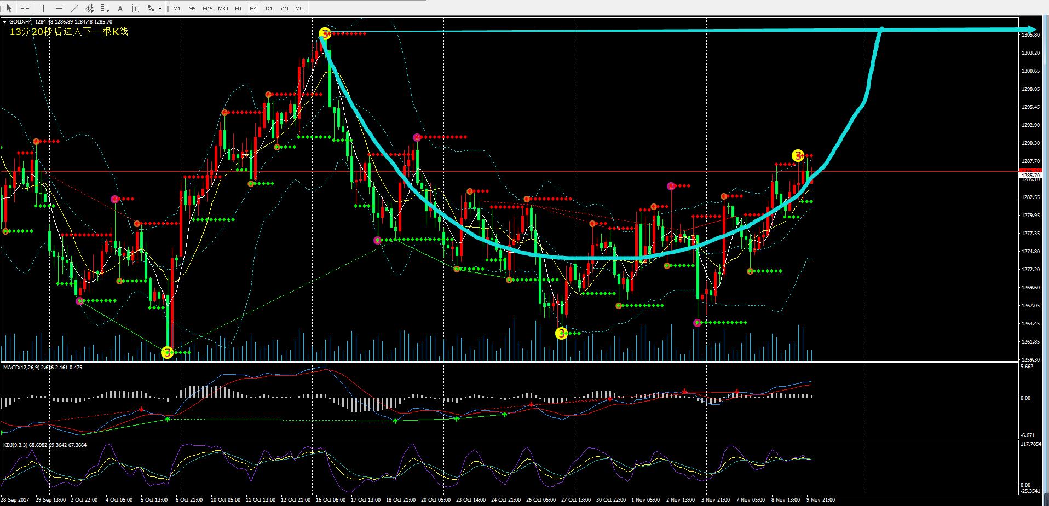Click the -6.671 MACD scale value
The width and height of the screenshot is (1049, 506).
[1027, 435]
